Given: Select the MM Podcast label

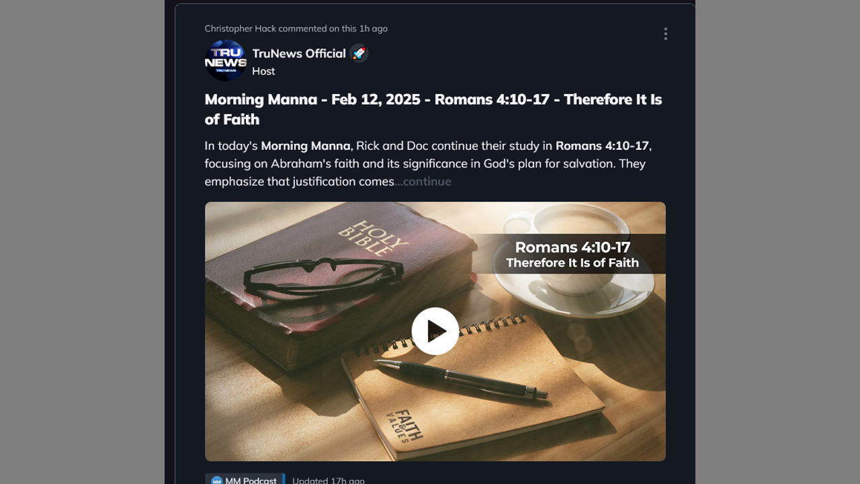Looking at the screenshot, I should click(x=251, y=481).
